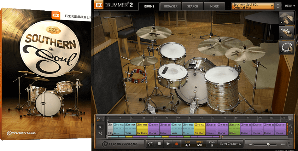
Task: Expand the hand claps options arrow
Action: click(x=281, y=23)
